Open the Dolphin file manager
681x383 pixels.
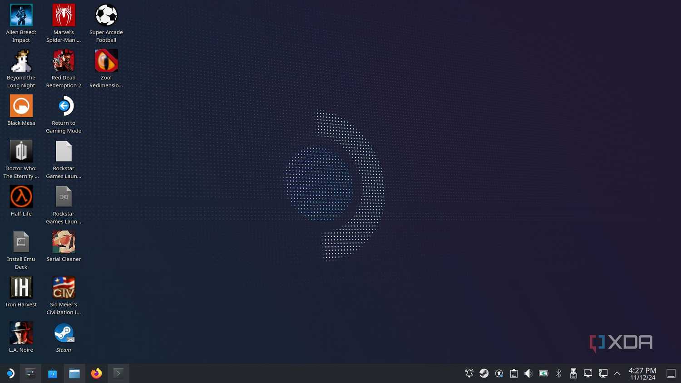74,373
